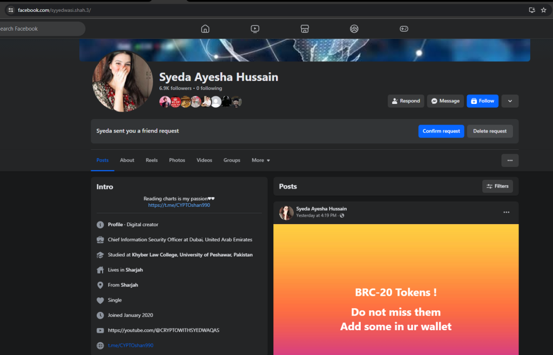Open the profile cover photo
The width and height of the screenshot is (553, 355).
pos(305,50)
